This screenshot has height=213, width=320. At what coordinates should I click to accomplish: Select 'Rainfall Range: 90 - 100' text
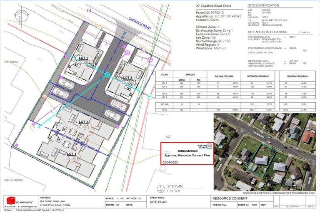(213, 41)
